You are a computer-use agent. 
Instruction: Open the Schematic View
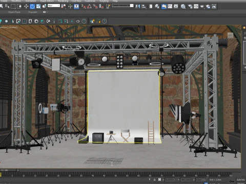[x=176, y=7]
